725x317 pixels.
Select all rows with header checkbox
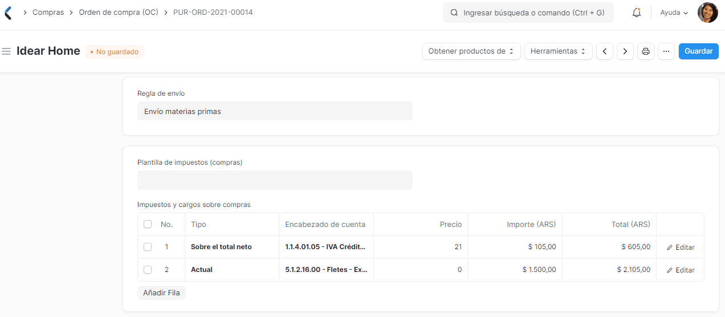point(148,225)
